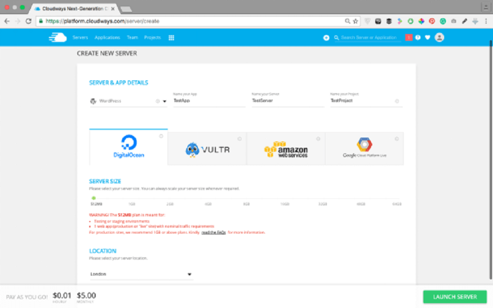Set server size slider to 64GB
This screenshot has height=308, width=493.
coord(397,204)
